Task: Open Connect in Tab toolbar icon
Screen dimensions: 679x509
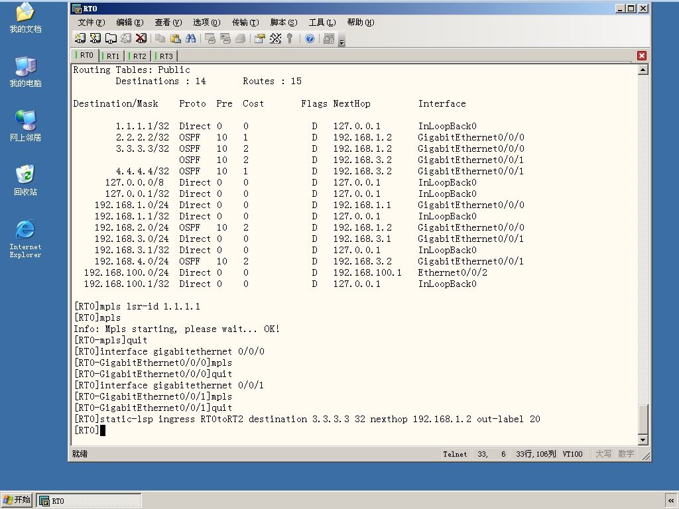Action: (x=111, y=38)
